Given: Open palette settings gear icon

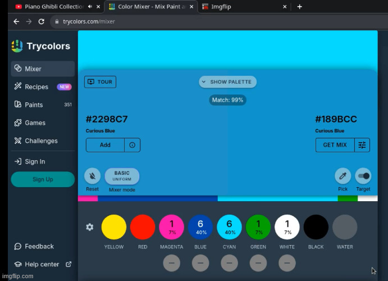Looking at the screenshot, I should (x=89, y=227).
